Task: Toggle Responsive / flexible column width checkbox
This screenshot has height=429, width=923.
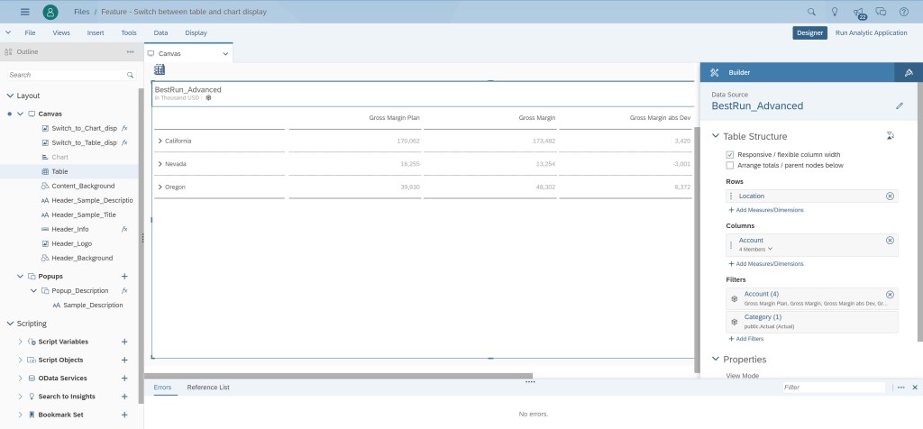Action: pyautogui.click(x=730, y=155)
